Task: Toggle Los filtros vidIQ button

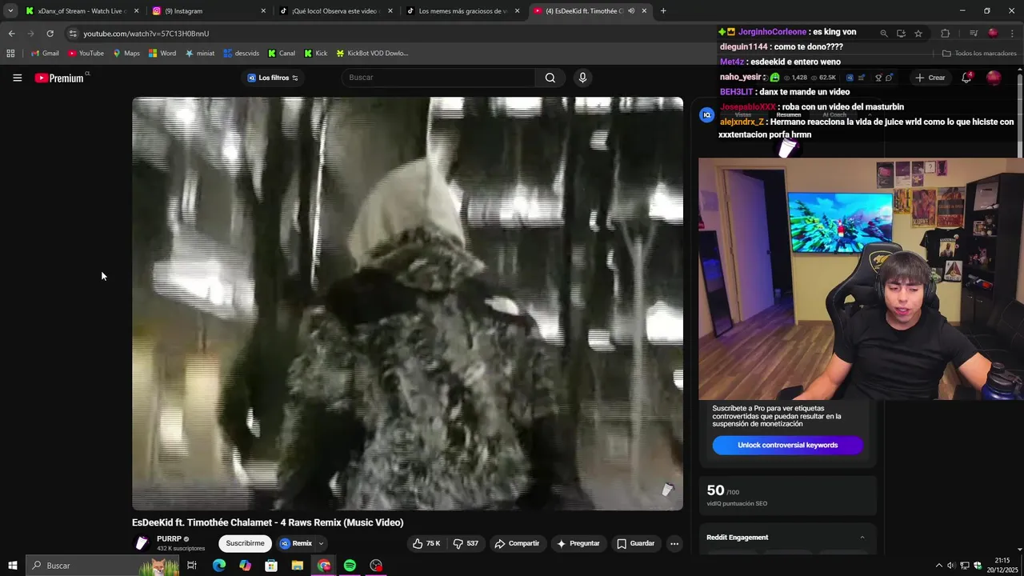Action: point(273,78)
